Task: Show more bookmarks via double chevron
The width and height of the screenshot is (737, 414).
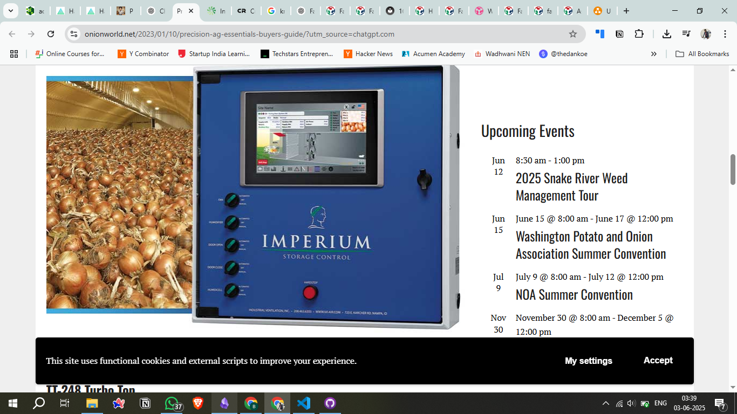Action: (x=654, y=54)
